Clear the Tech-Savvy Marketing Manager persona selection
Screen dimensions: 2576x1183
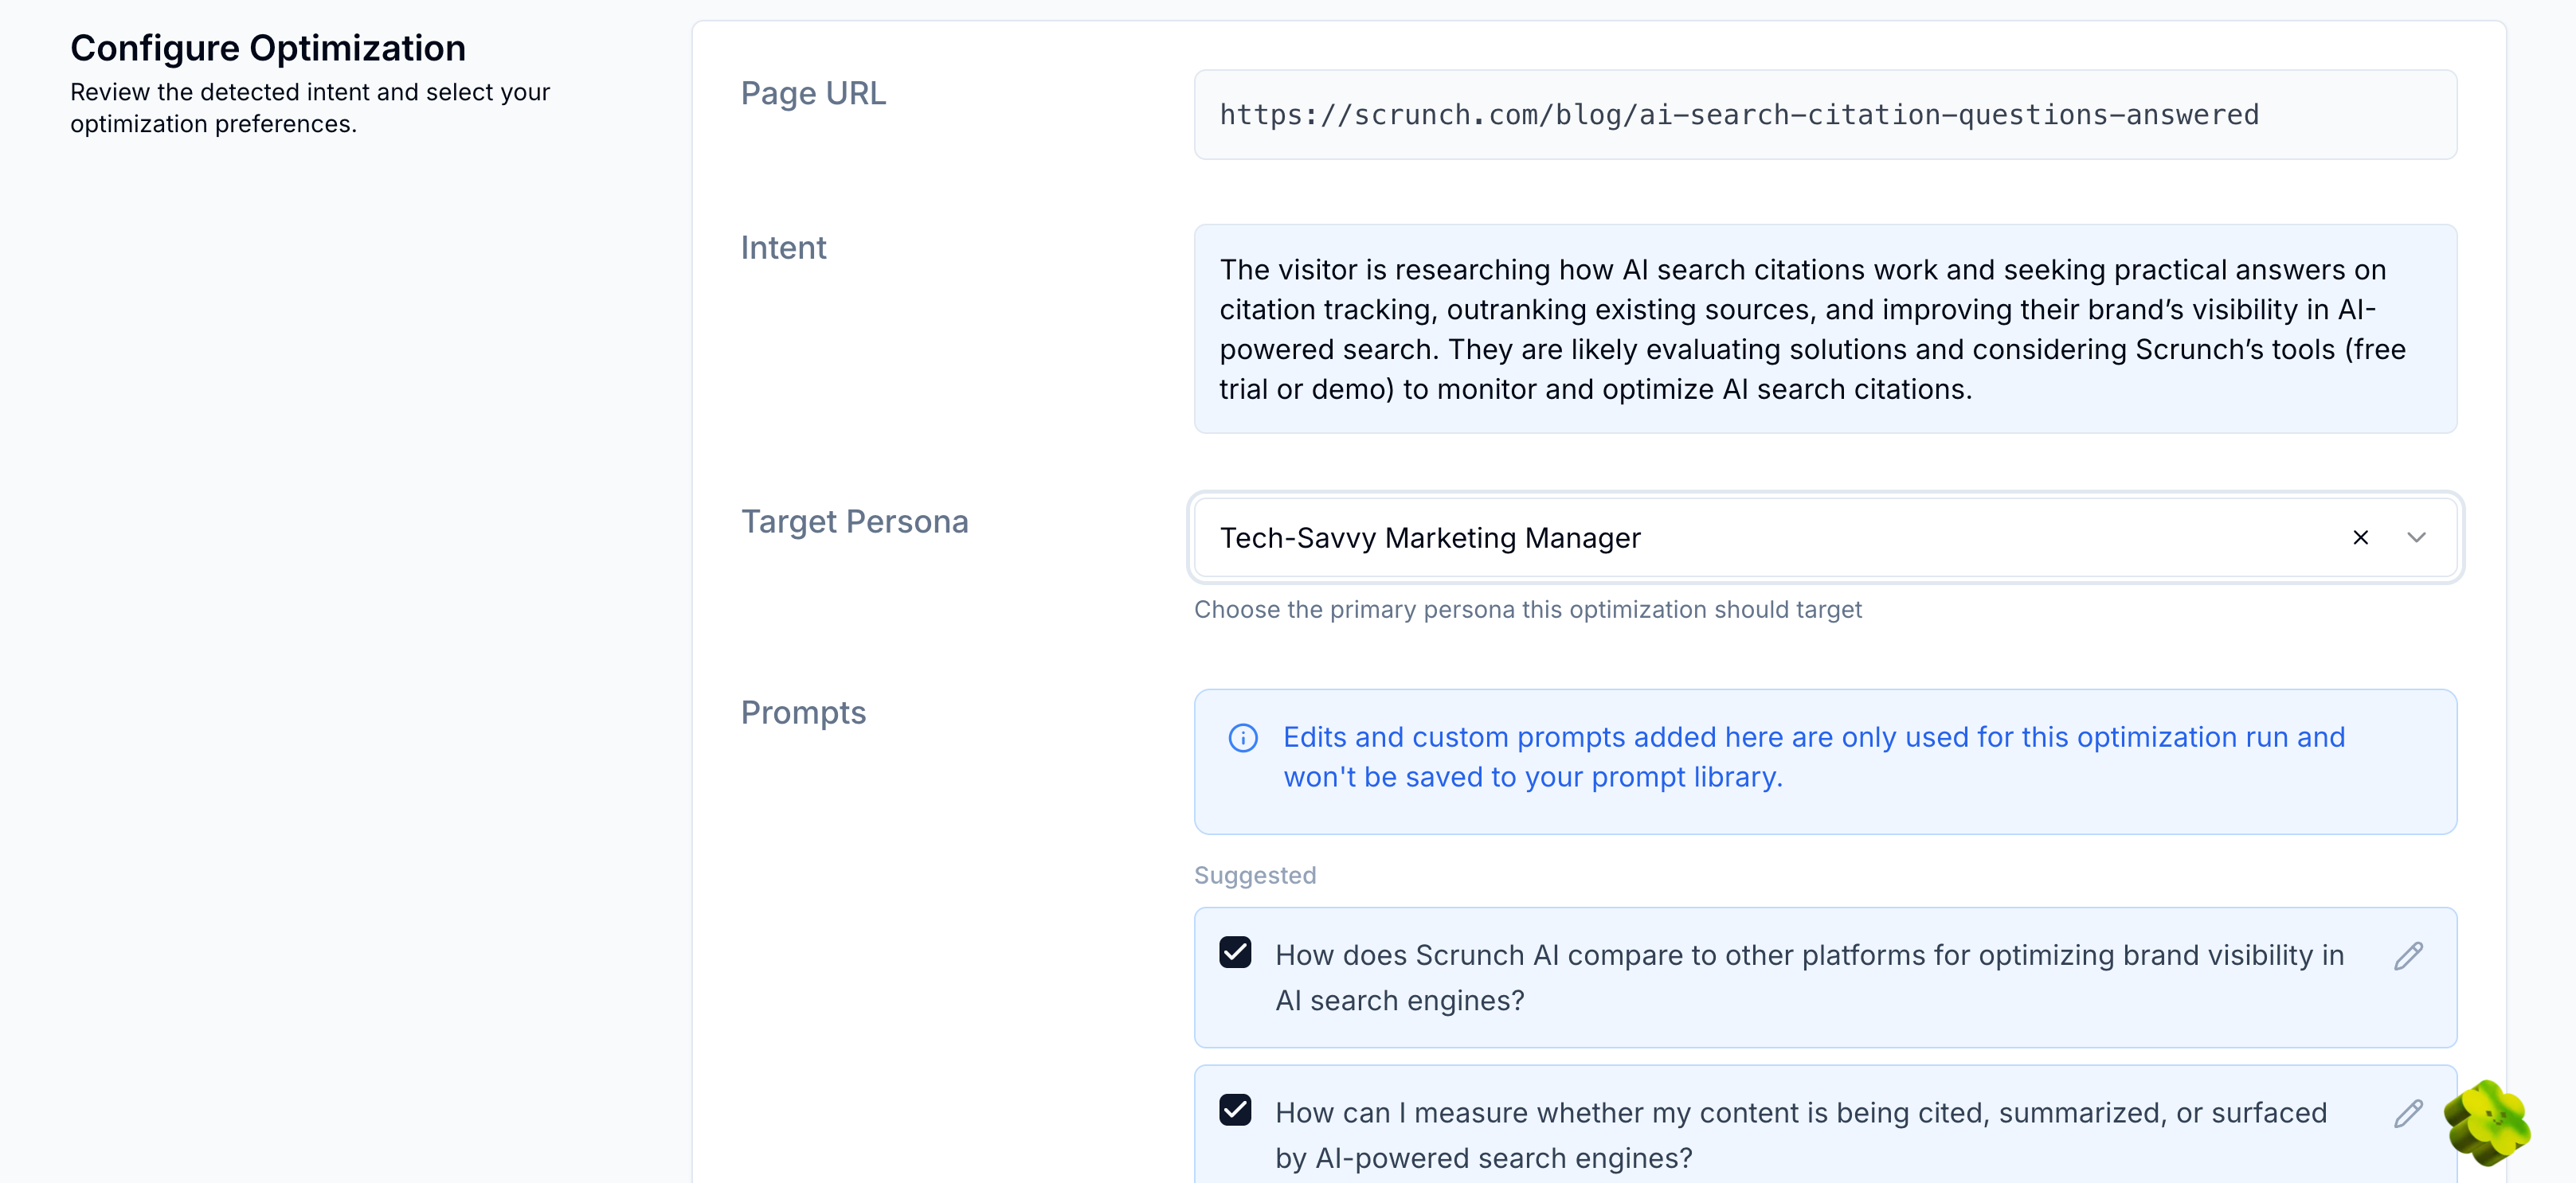[x=2360, y=537]
